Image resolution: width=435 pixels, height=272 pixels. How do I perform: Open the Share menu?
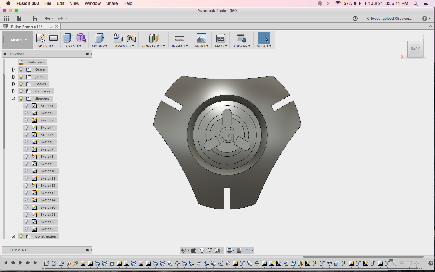point(112,3)
